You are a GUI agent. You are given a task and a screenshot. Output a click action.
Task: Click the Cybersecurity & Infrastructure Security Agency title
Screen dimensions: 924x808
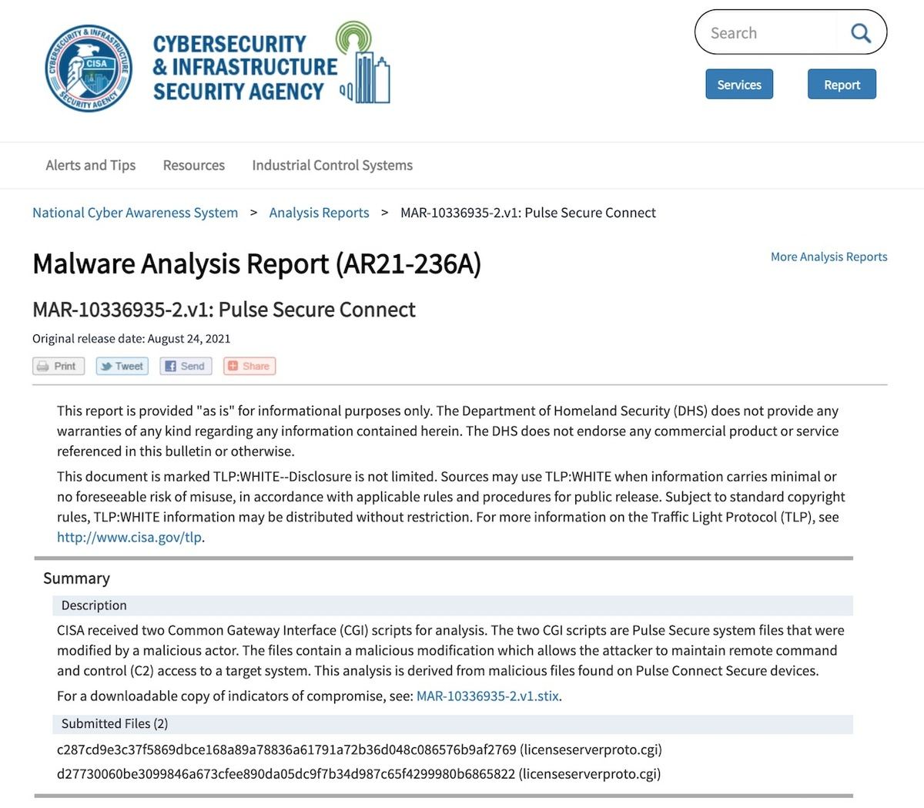point(245,68)
